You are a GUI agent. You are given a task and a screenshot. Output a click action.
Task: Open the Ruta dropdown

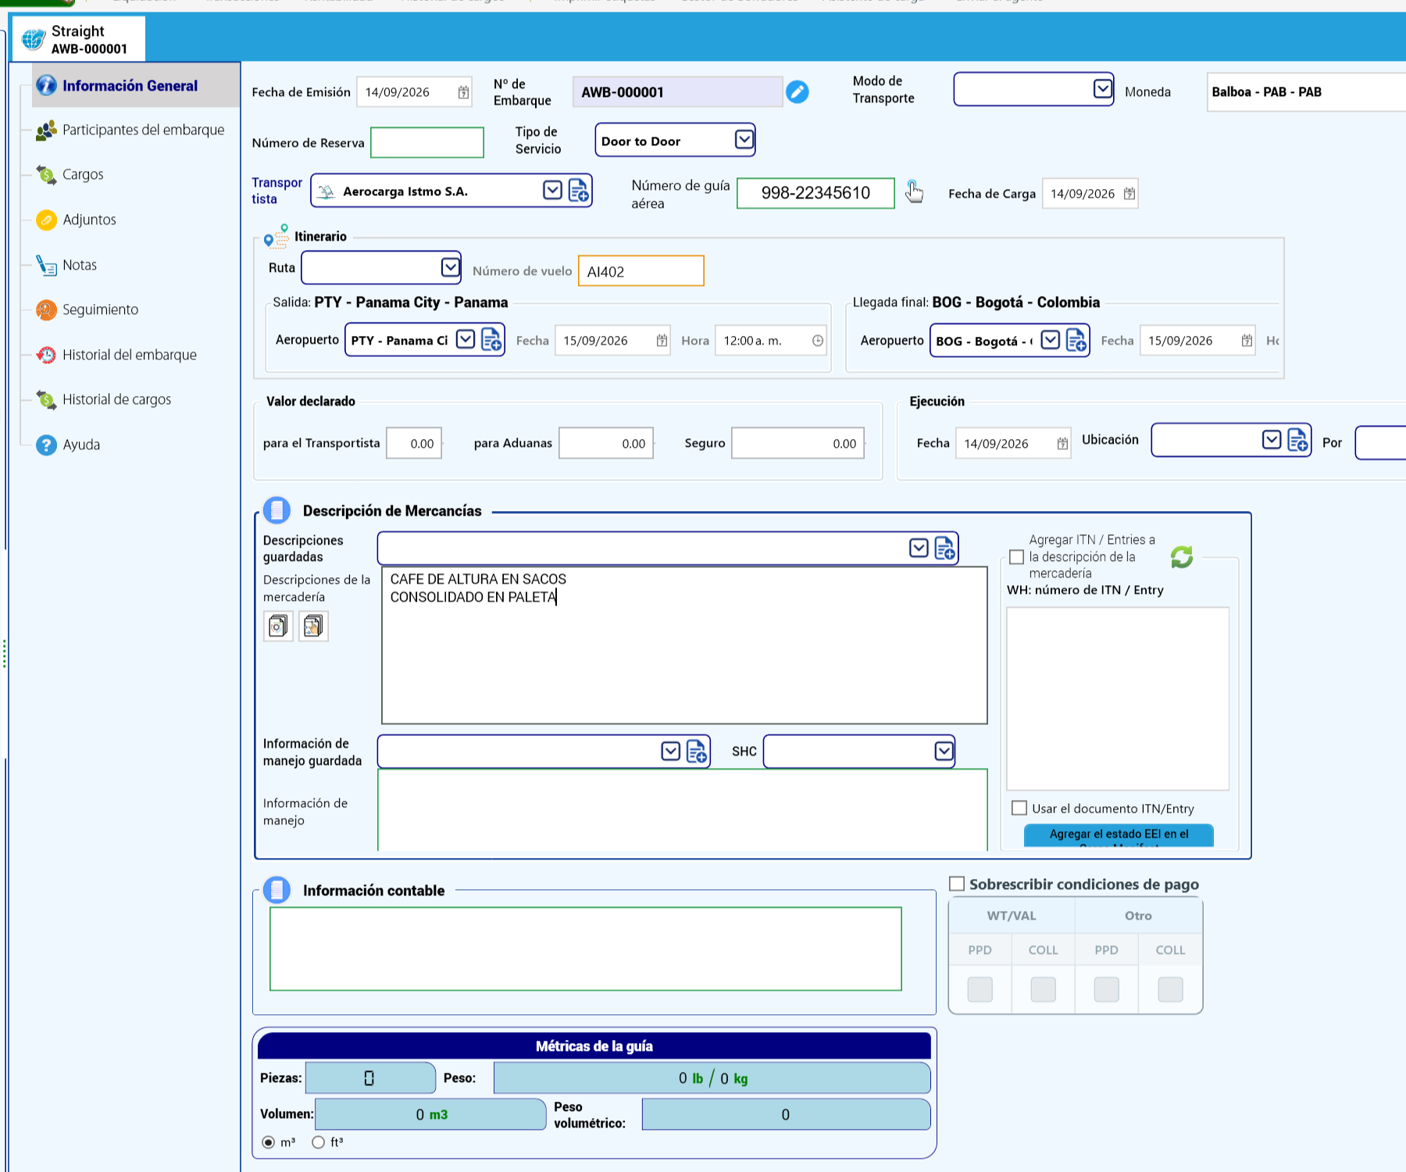pyautogui.click(x=450, y=267)
